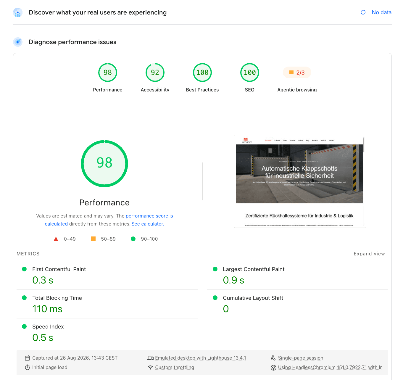Click the 110 ms Total Blocking Time value
Viewport: 403px width, 380px height.
(47, 309)
